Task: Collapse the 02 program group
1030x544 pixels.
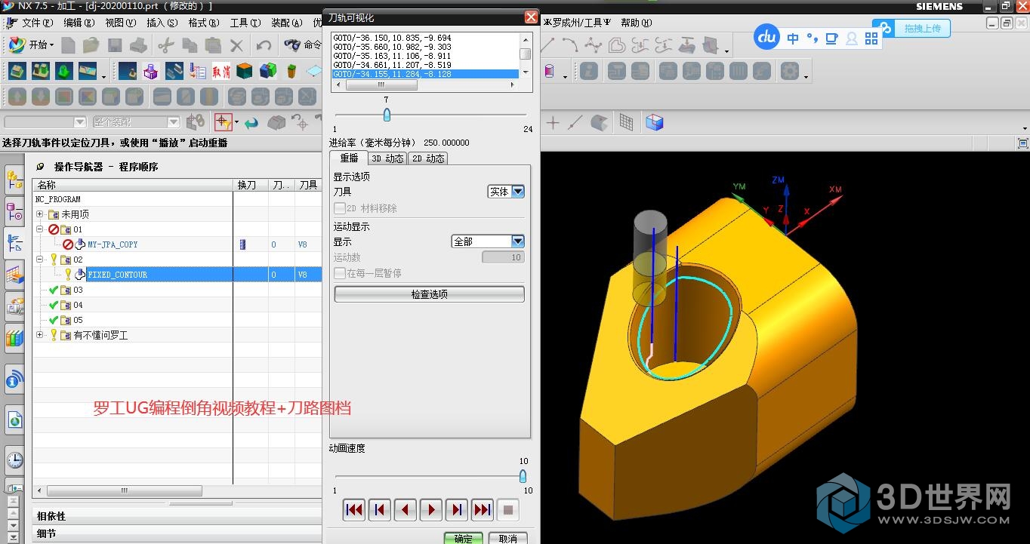Action: (40, 260)
